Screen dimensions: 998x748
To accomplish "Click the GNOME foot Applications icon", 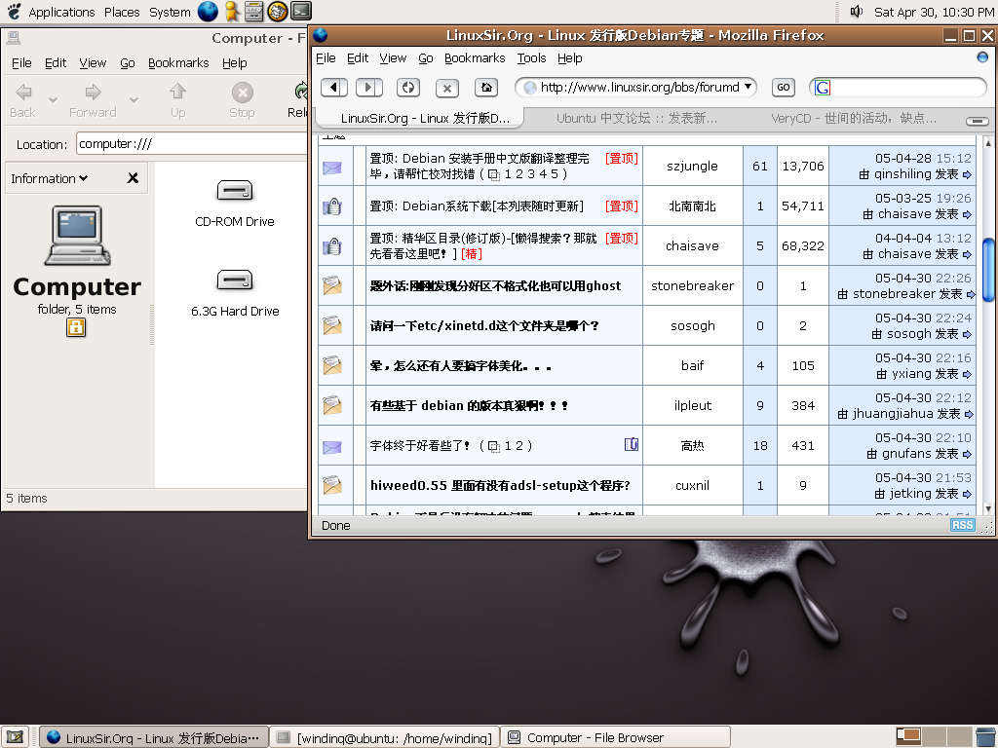I will pos(14,12).
